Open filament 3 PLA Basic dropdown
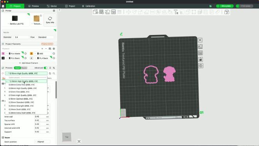The width and height of the screenshot is (259, 146). (x=15, y=58)
